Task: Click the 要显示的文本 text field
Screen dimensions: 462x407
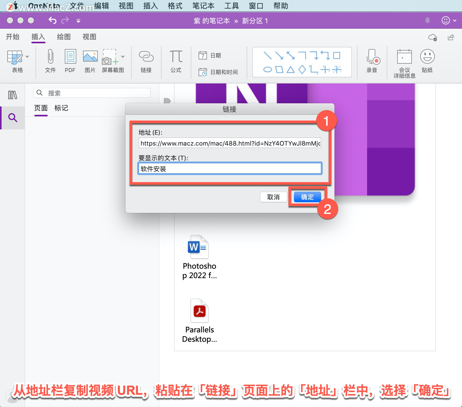Action: tap(230, 169)
